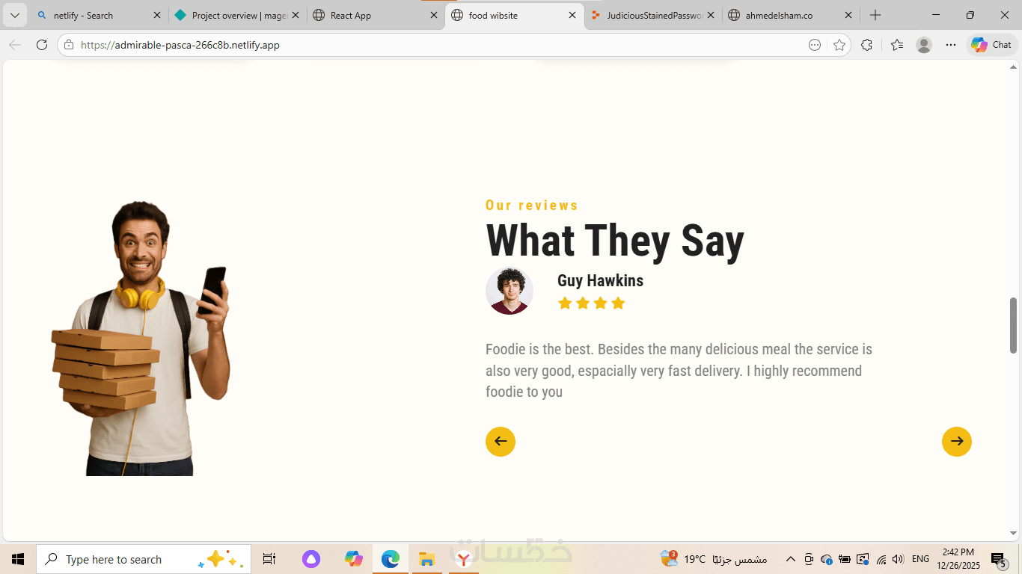
Task: Click the page vertical scrollbar thumb
Action: tap(1014, 325)
